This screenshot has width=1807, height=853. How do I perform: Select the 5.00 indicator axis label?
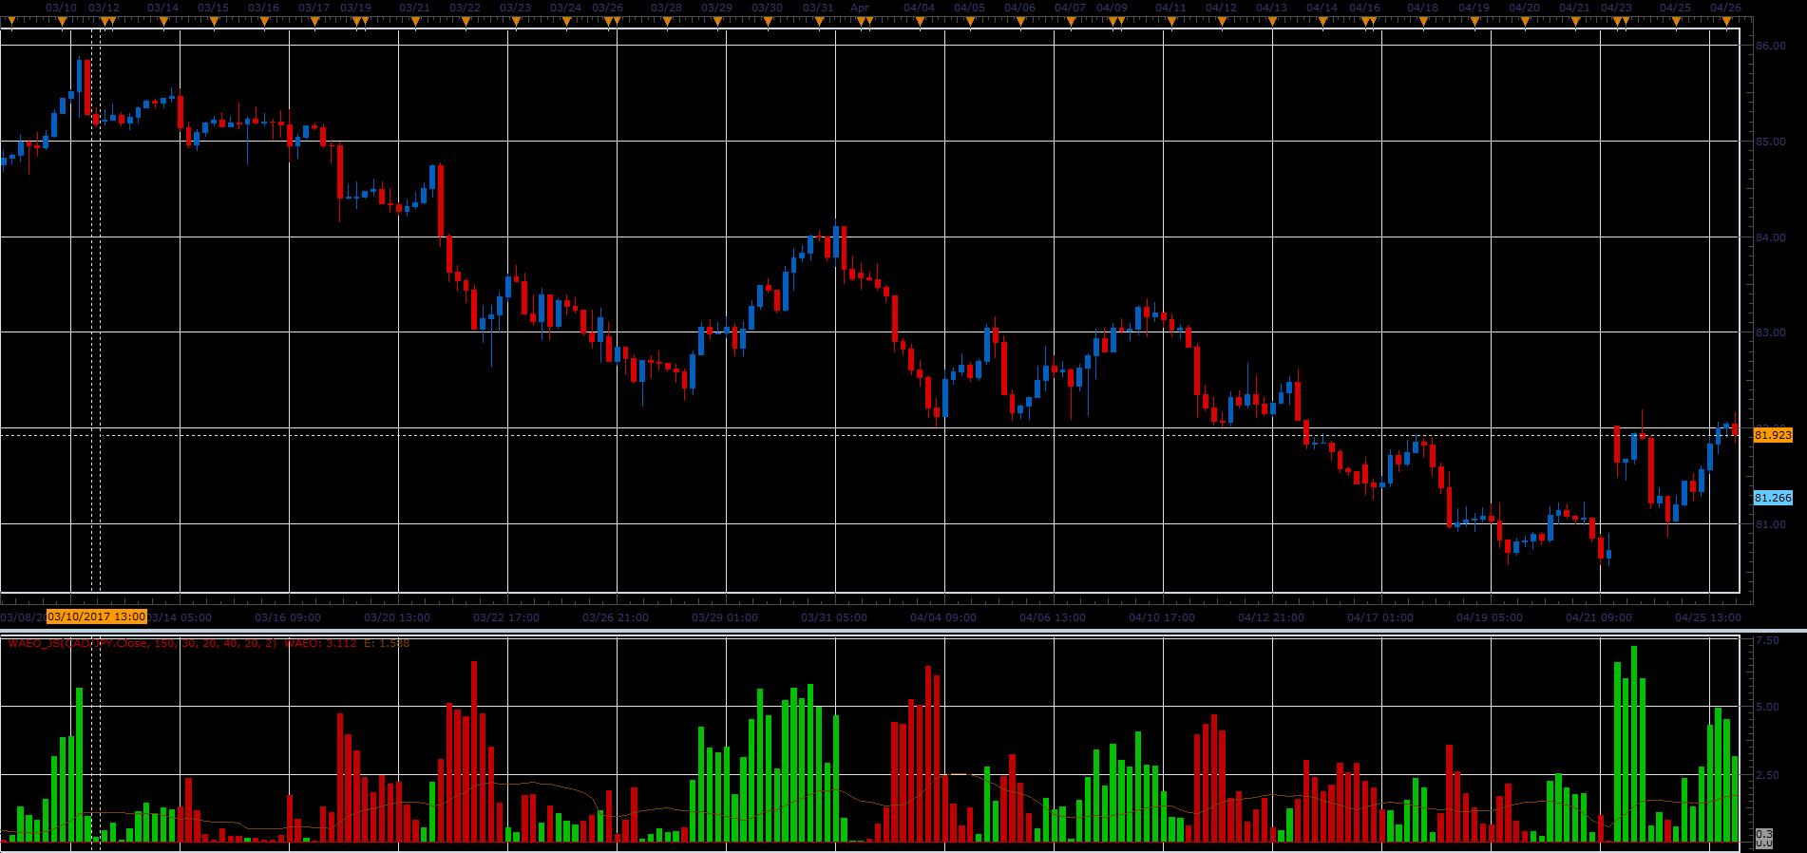(x=1768, y=707)
